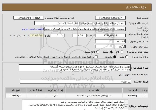Viewport: 156px width, 110px height.
Task: Click the واحد اندازه گیری column header
Action: (x=56, y=90)
